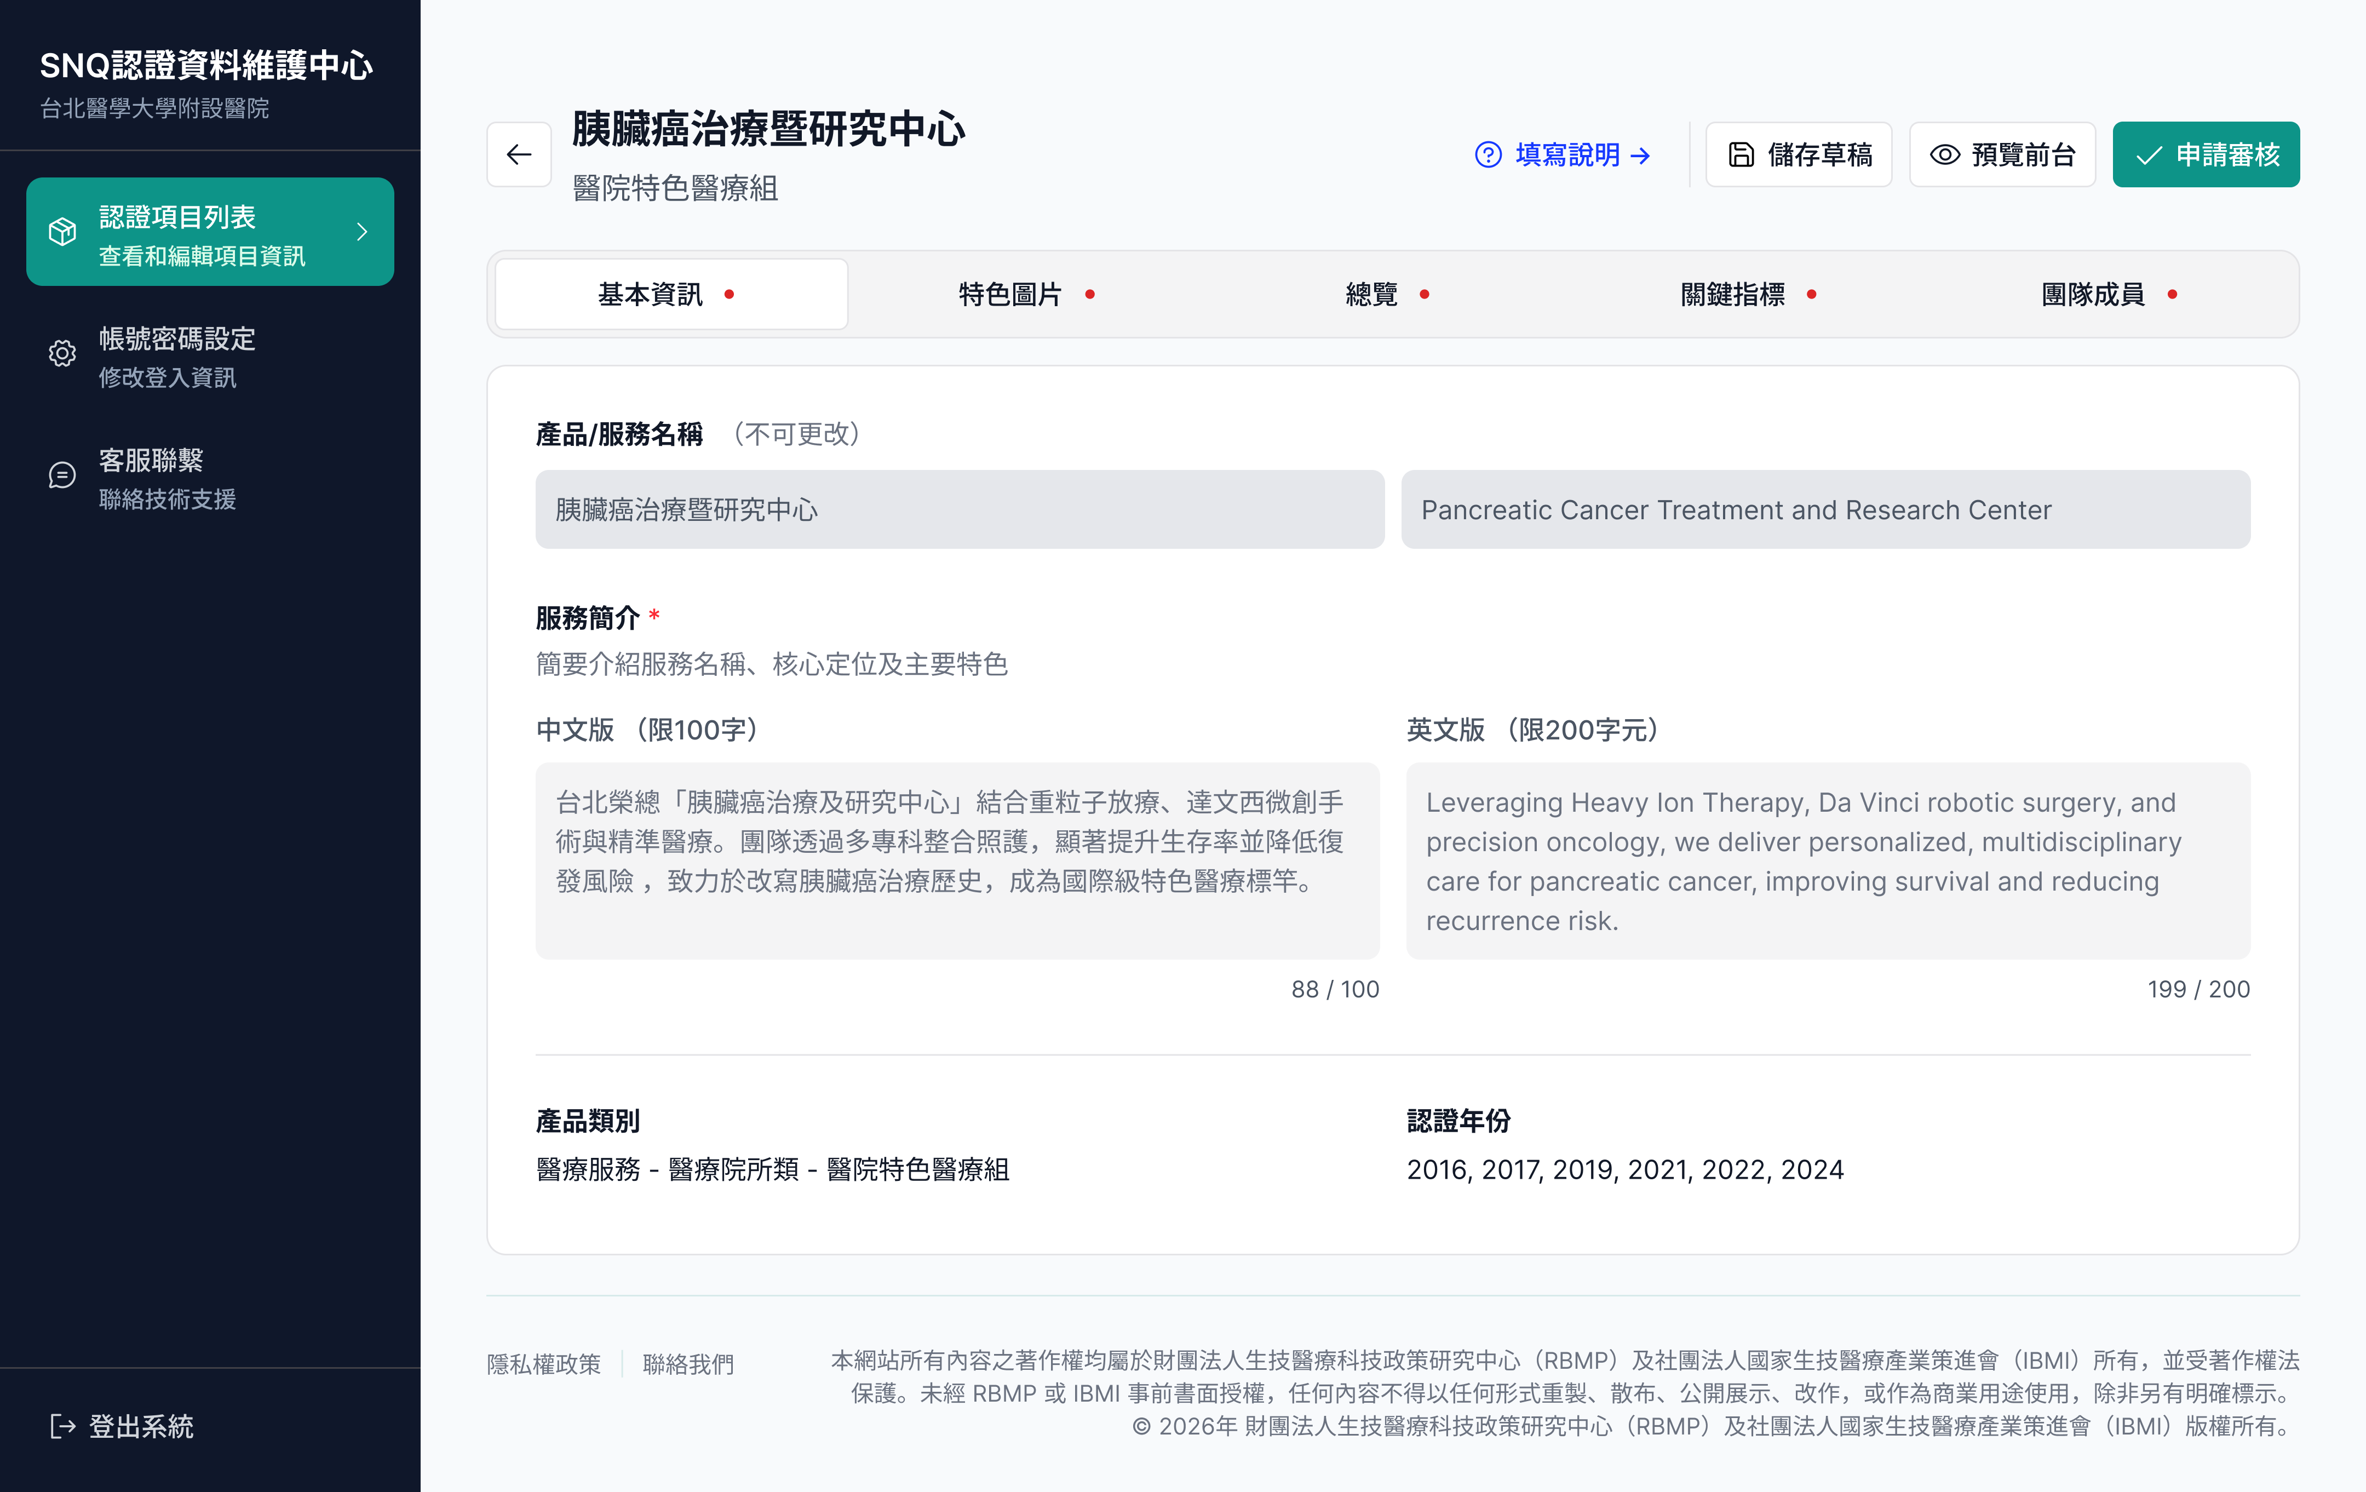The image size is (2366, 1492).
Task: Click the 申請審核 button
Action: coord(2207,153)
